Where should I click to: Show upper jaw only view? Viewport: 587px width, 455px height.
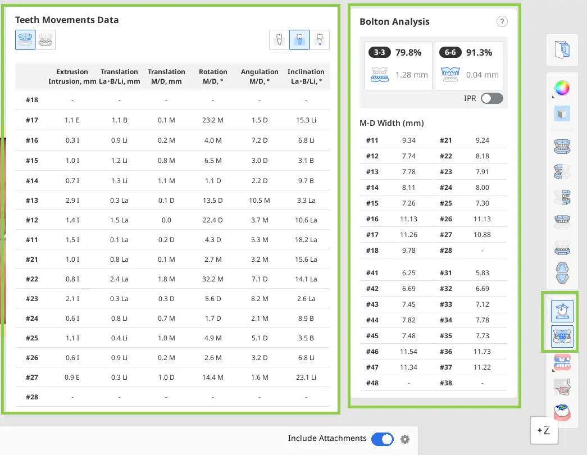tap(562, 222)
